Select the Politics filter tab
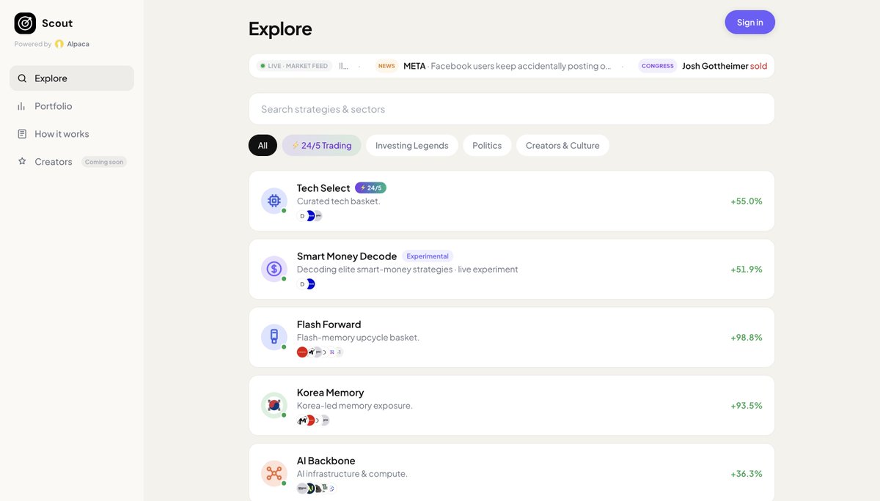Screen dimensions: 880x501 point(487,146)
